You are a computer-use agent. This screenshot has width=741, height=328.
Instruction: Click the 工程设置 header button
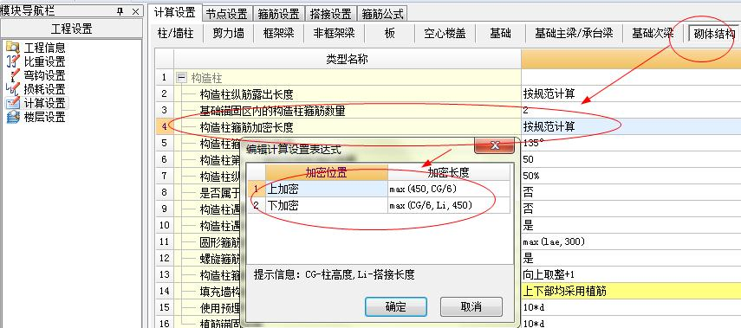pos(71,29)
